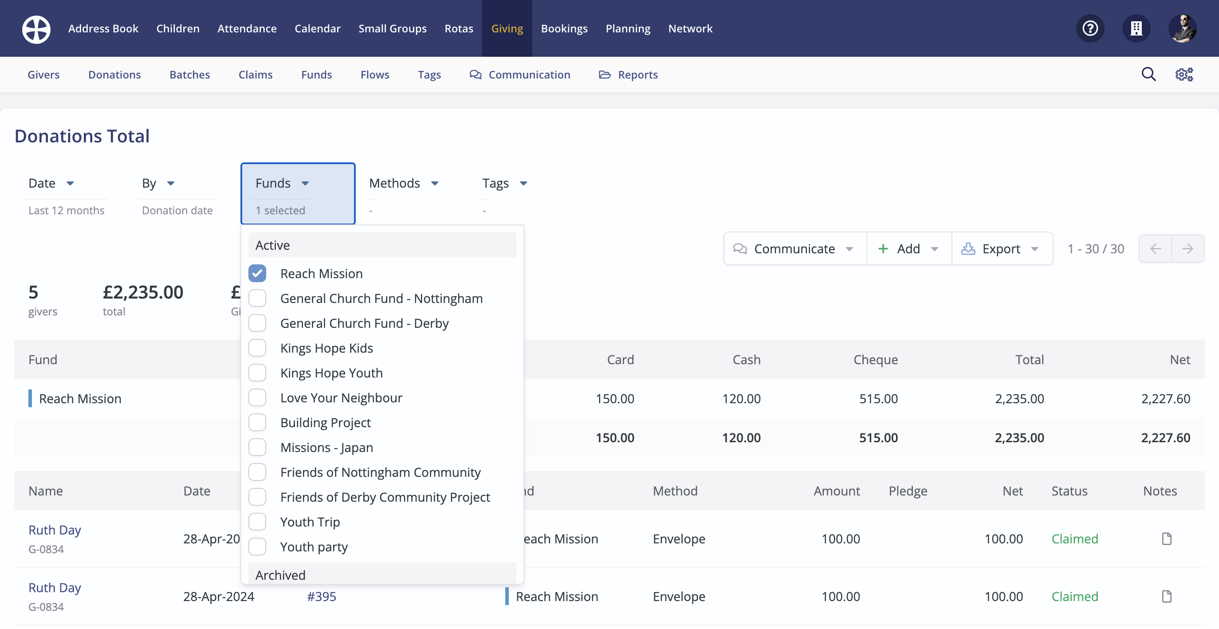Viewport: 1219px width, 629px height.
Task: Click the search magnifier icon
Action: pos(1148,75)
